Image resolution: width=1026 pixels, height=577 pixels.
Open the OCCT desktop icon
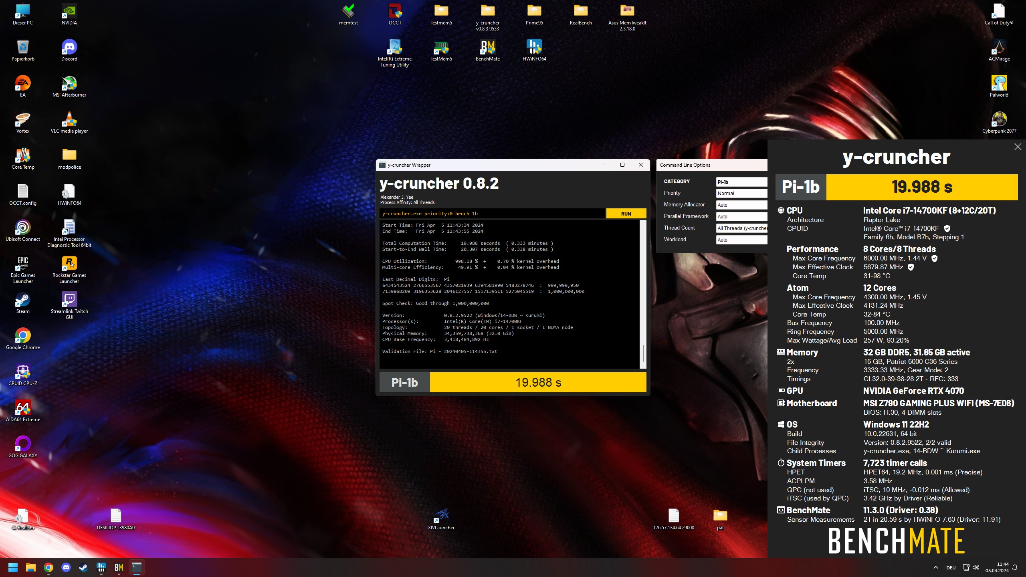(395, 15)
